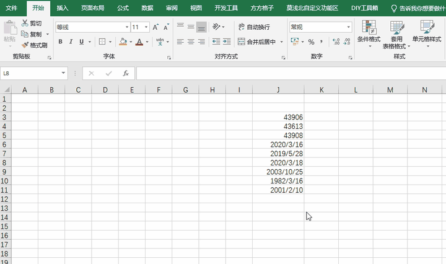Toggle bottom vertical alignment
This screenshot has height=264, width=446.
point(201,27)
